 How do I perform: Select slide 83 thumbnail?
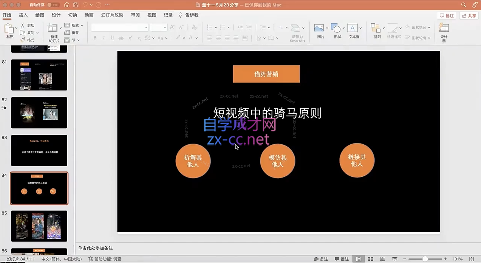39,150
